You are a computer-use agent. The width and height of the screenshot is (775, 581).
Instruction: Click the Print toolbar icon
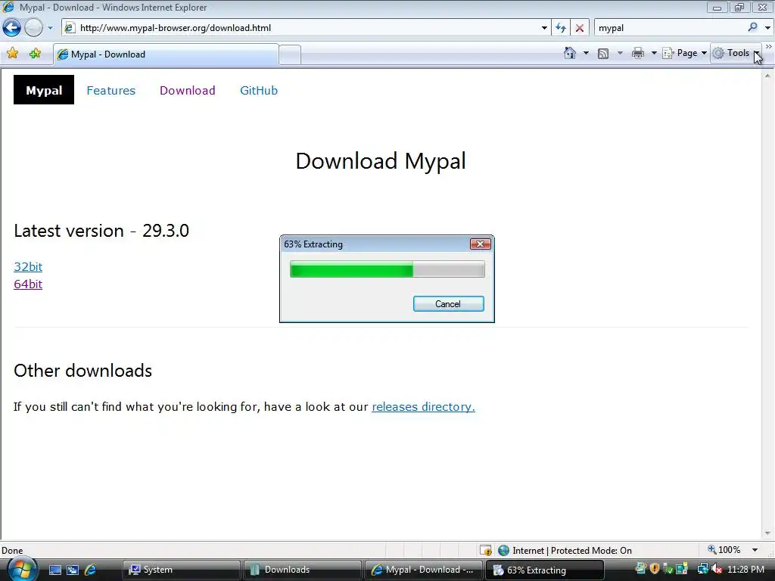(638, 53)
